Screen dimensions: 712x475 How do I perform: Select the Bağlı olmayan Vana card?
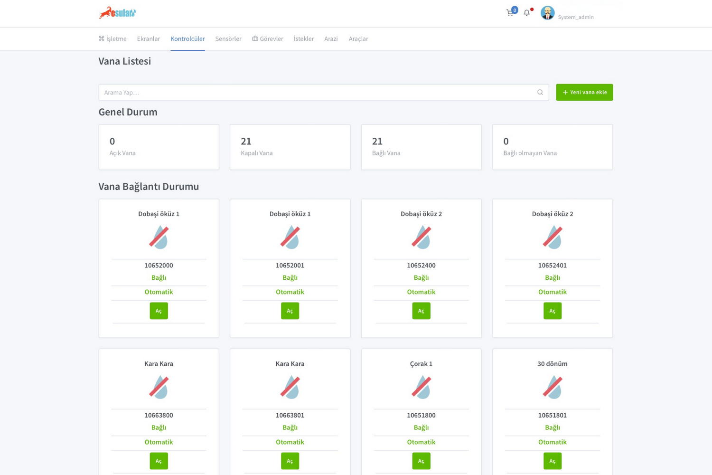(553, 147)
